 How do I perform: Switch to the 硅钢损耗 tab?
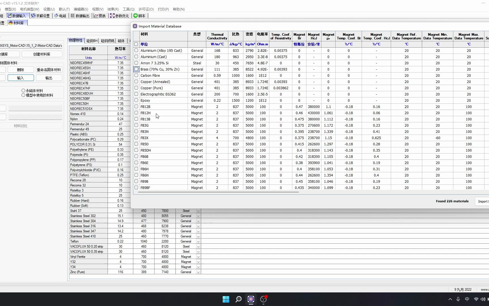108,41
